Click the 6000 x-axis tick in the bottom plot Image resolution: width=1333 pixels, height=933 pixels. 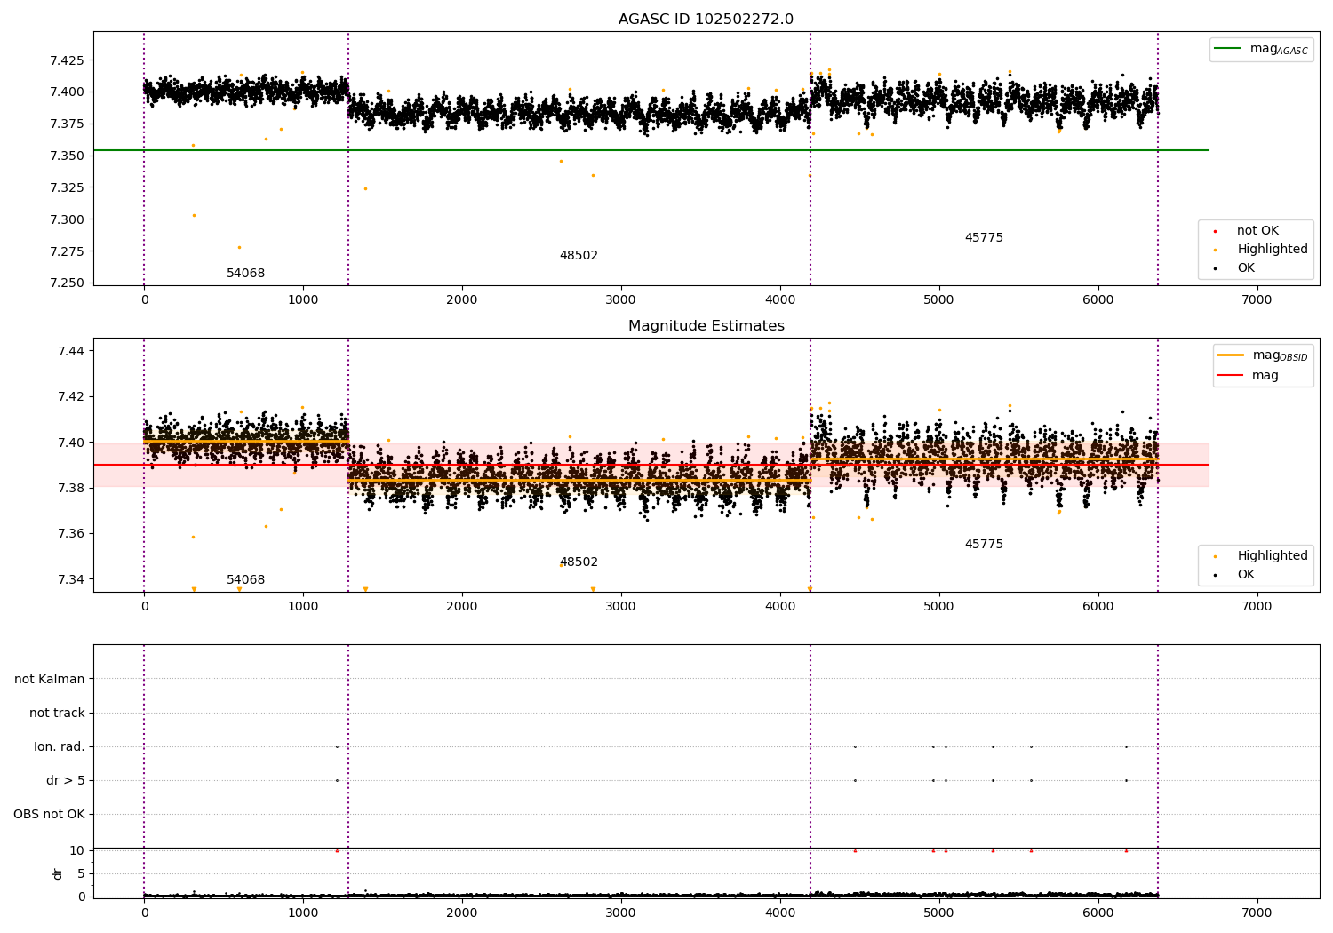tap(1098, 913)
